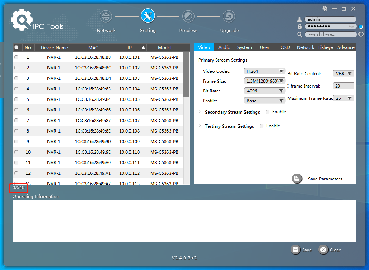369x270 pixels.
Task: Open the Preview step icon
Action: click(188, 17)
